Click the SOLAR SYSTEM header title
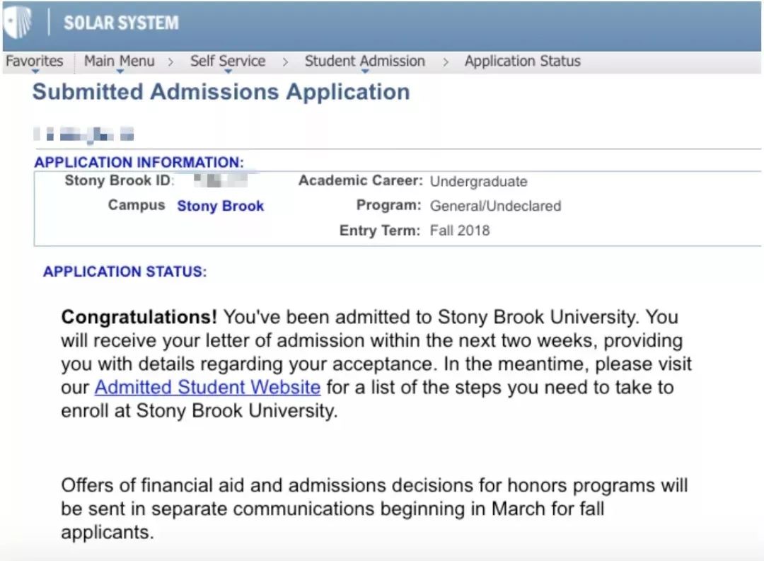Image resolution: width=764 pixels, height=561 pixels. click(x=121, y=23)
